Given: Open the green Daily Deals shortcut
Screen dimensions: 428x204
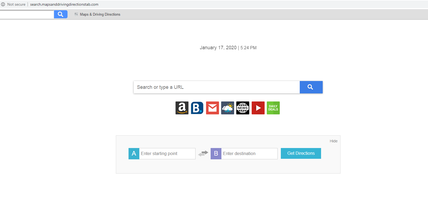Looking at the screenshot, I should click(x=273, y=108).
